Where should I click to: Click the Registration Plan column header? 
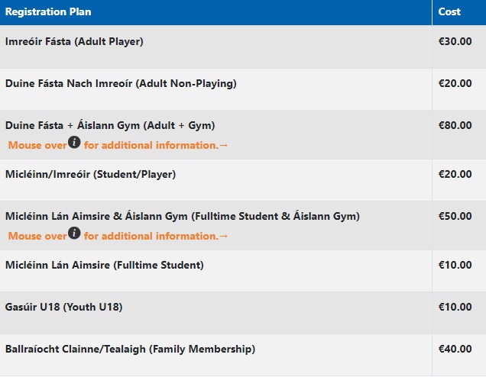click(x=48, y=11)
